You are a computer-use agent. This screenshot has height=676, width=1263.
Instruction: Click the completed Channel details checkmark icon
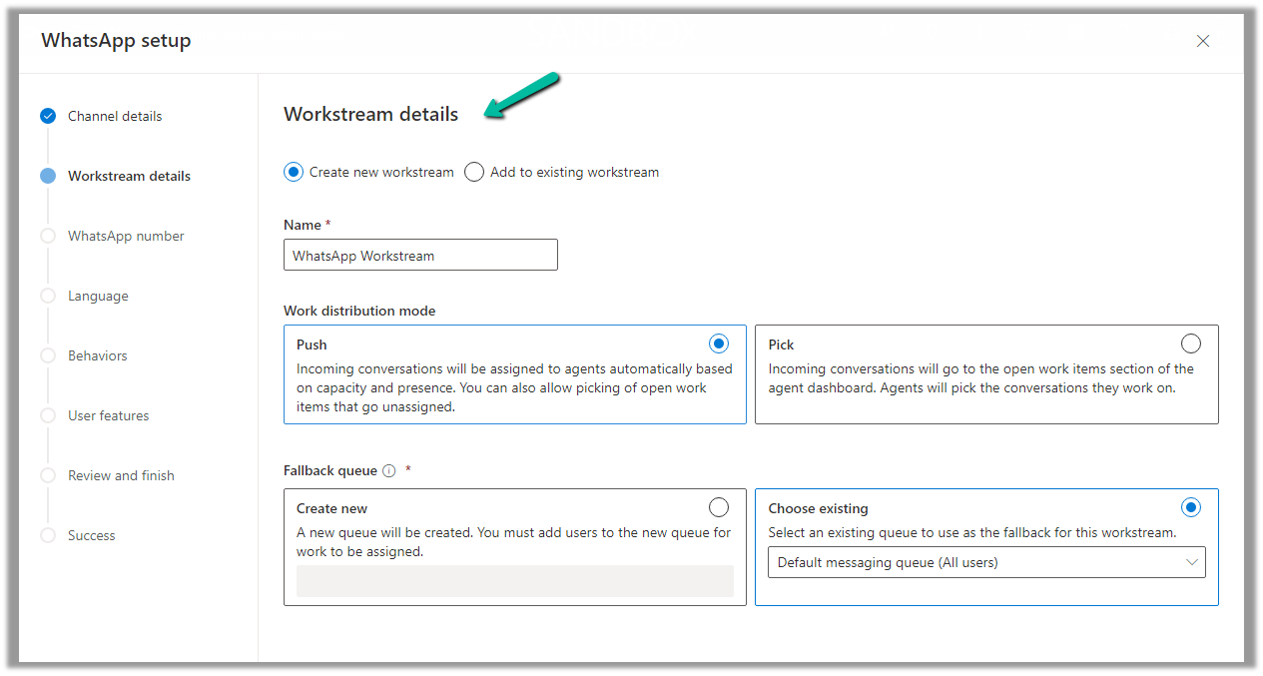(48, 116)
